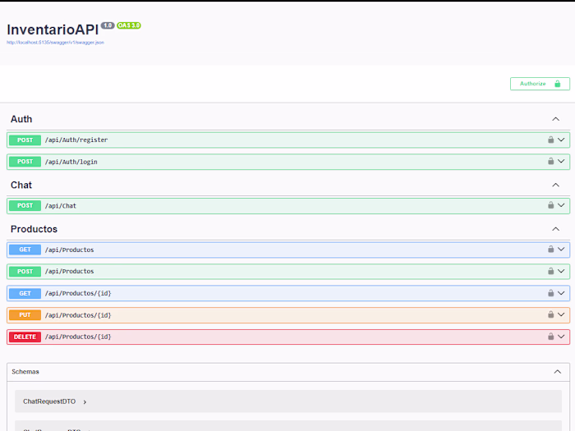Click lock icon on DELETE /api/Productos/{id} row
The height and width of the screenshot is (431, 575).
(551, 337)
